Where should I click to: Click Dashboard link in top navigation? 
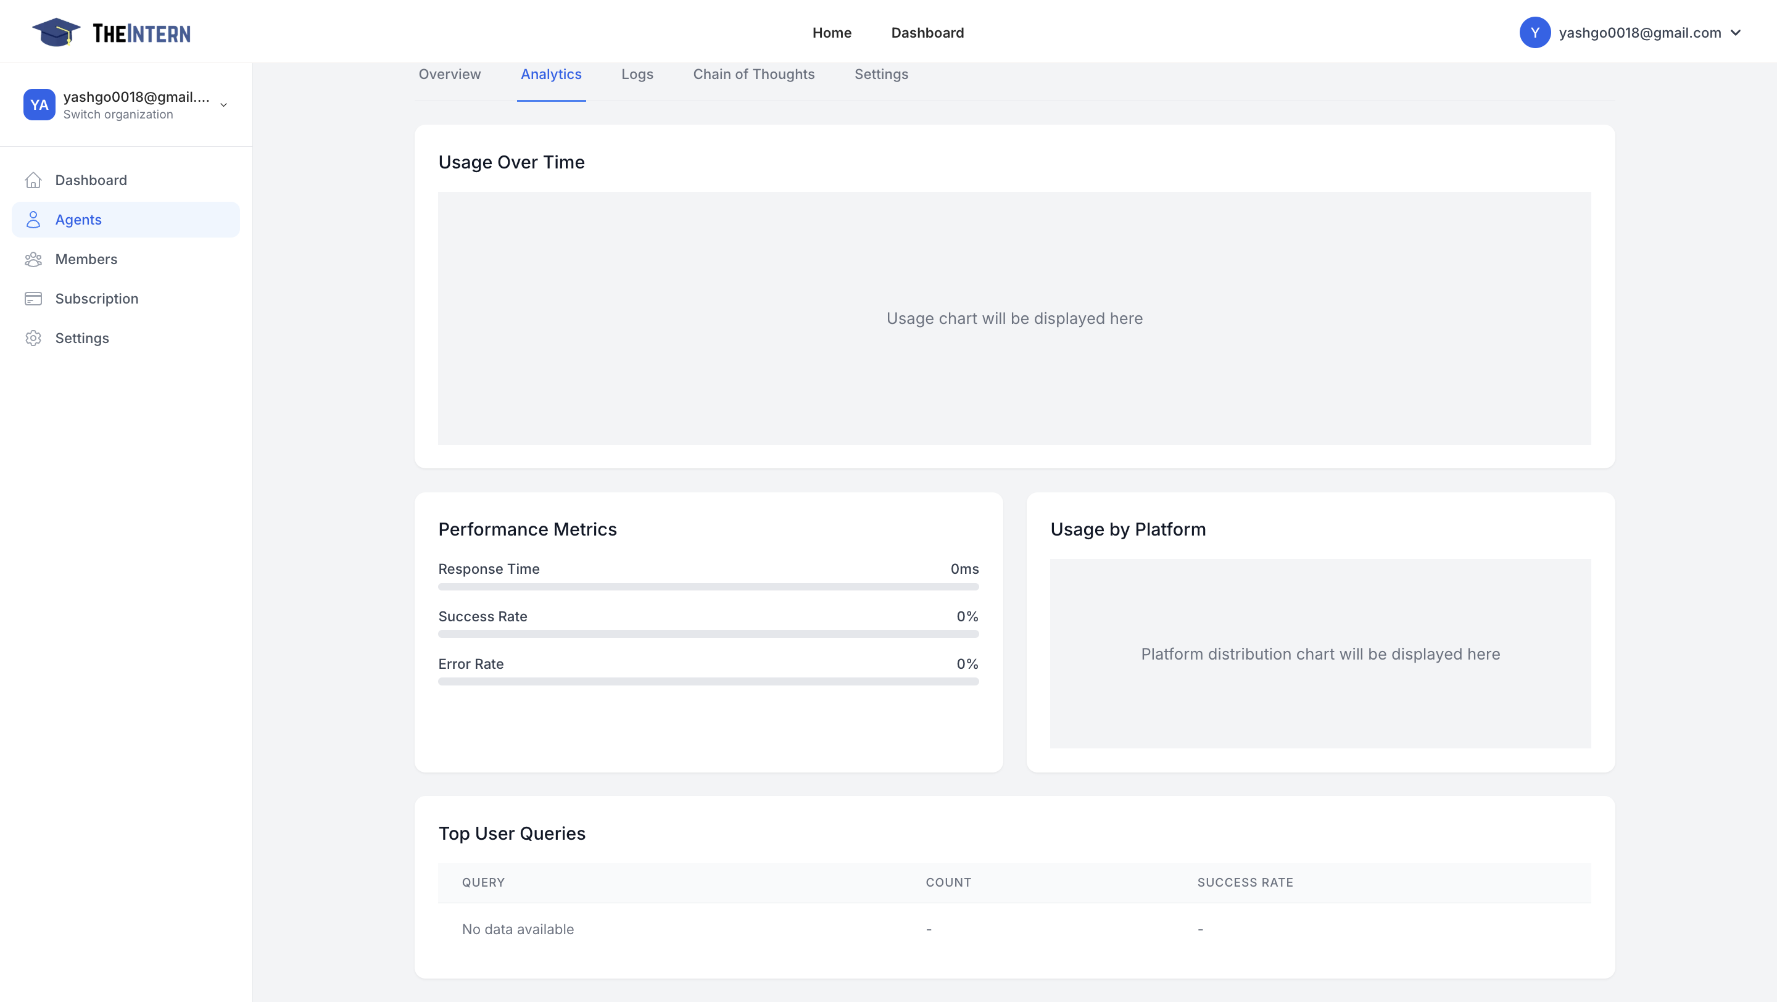(x=927, y=33)
